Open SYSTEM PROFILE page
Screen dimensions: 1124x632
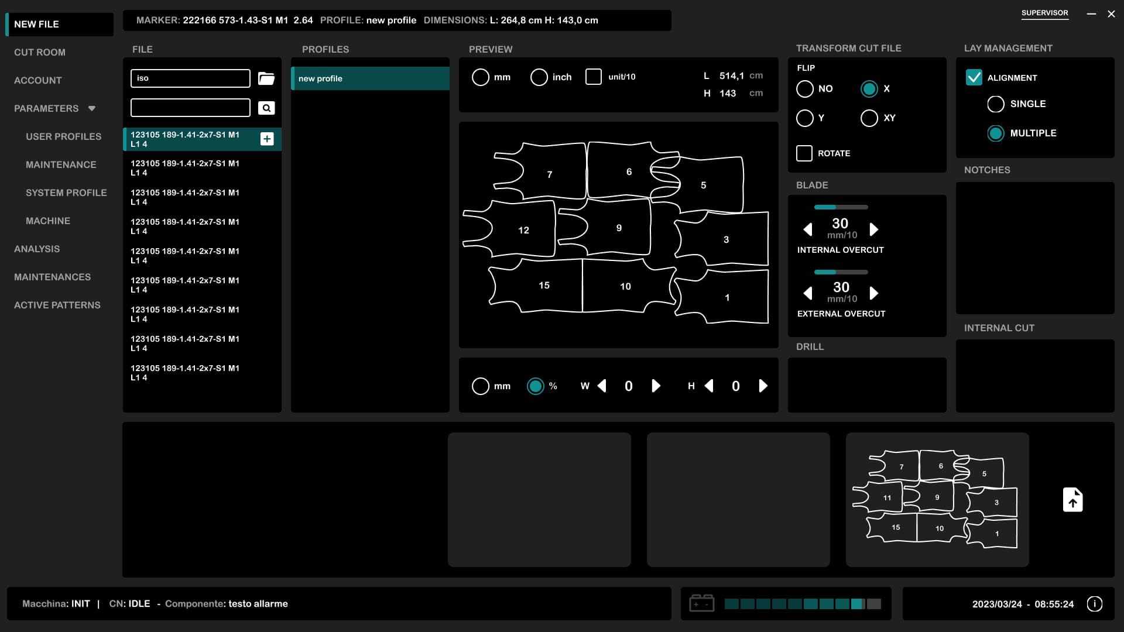click(66, 193)
